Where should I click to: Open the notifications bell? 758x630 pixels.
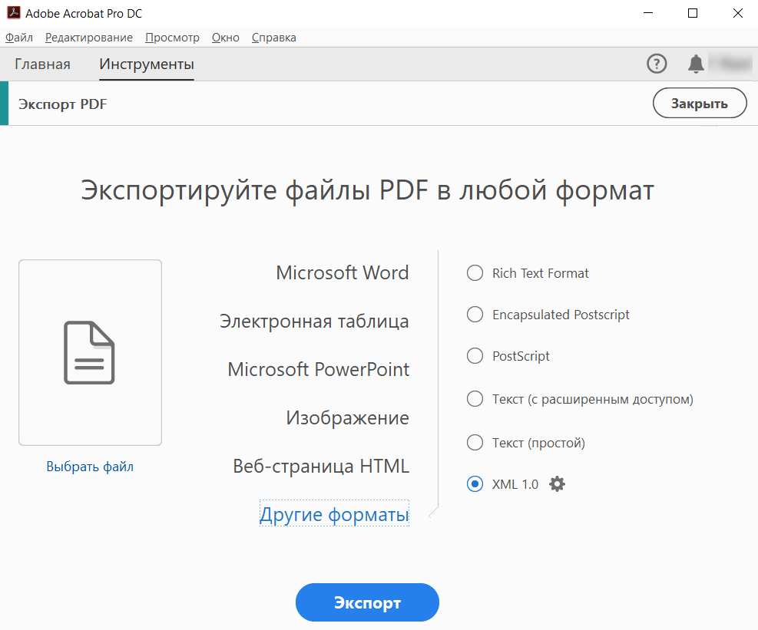pos(696,64)
